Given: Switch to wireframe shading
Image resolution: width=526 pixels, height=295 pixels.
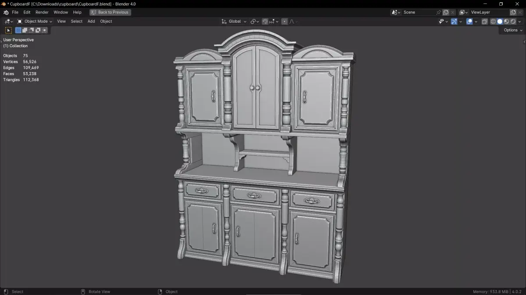Looking at the screenshot, I should coord(493,21).
